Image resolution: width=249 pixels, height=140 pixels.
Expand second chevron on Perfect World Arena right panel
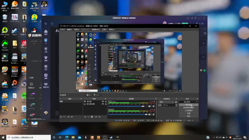click(204, 57)
